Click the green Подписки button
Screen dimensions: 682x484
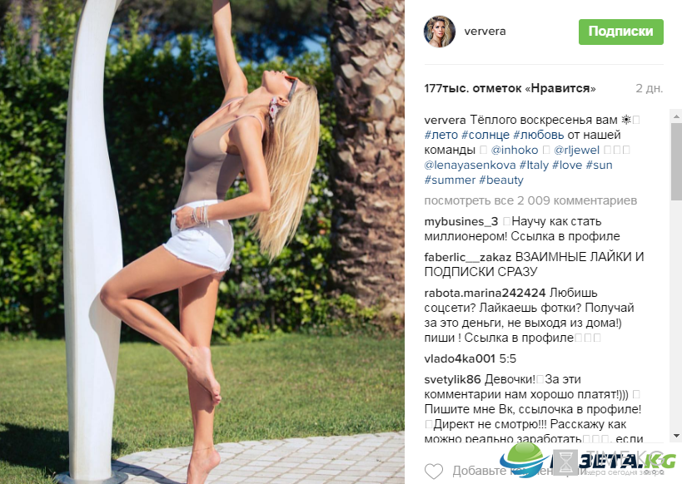(620, 32)
